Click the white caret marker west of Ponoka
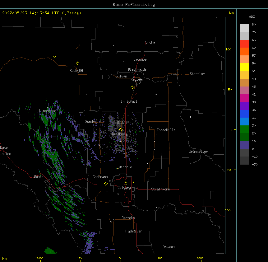 (114, 46)
